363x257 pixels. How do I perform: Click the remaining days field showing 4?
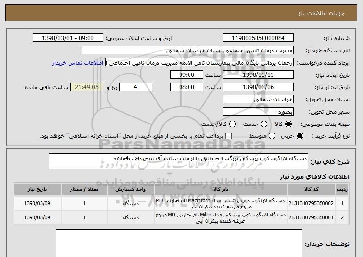coord(136,87)
